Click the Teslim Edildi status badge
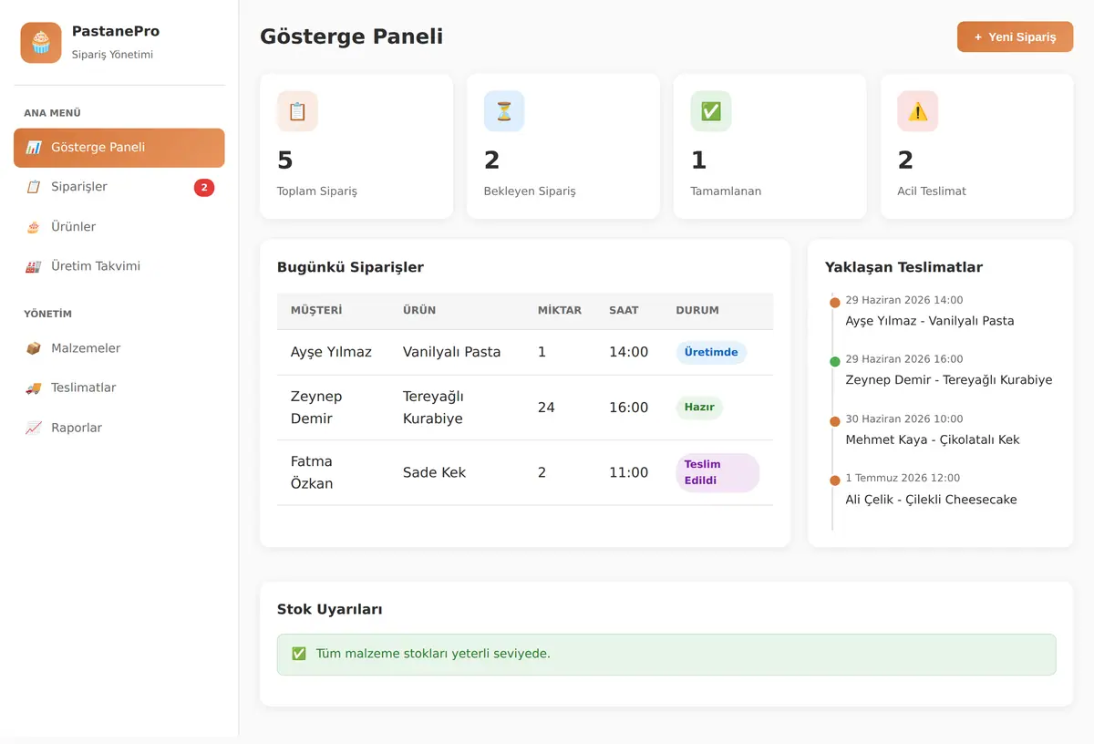 [x=717, y=472]
